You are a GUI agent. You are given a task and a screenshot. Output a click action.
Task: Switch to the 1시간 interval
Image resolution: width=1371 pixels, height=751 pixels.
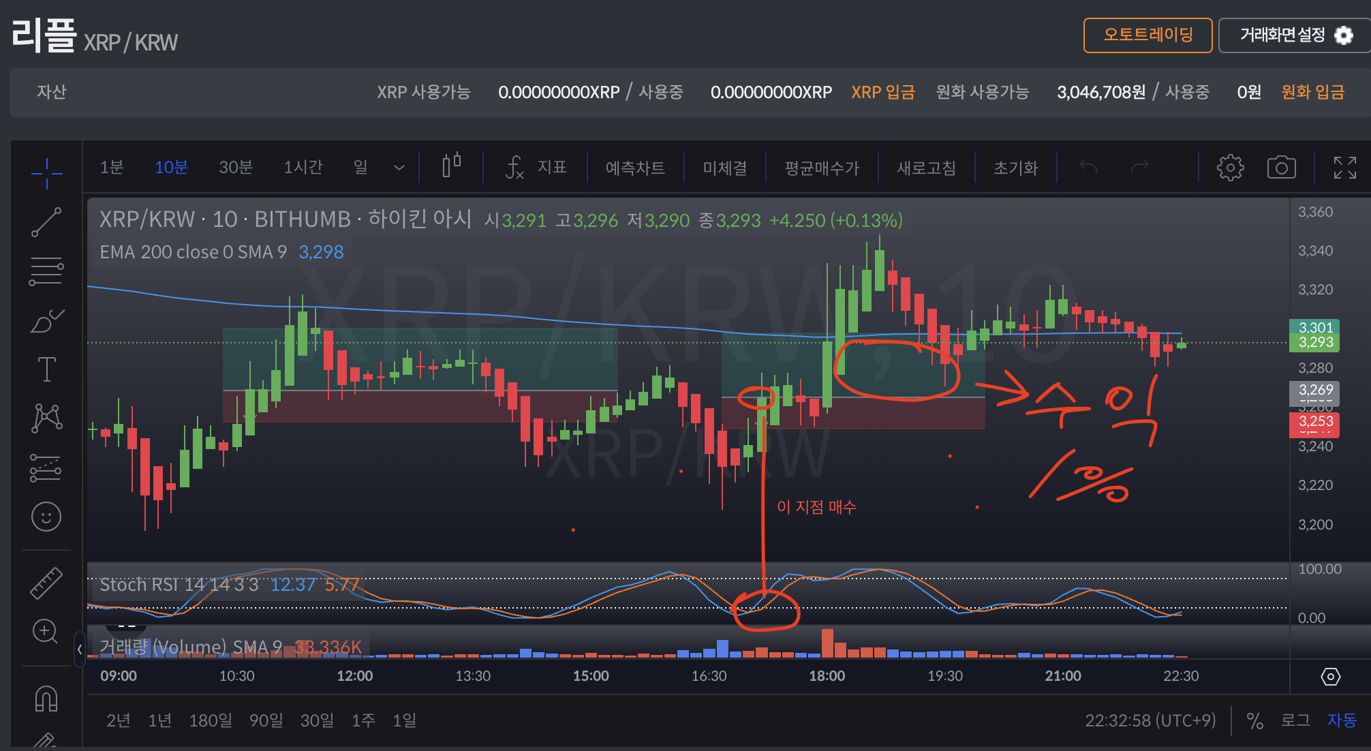click(x=303, y=167)
